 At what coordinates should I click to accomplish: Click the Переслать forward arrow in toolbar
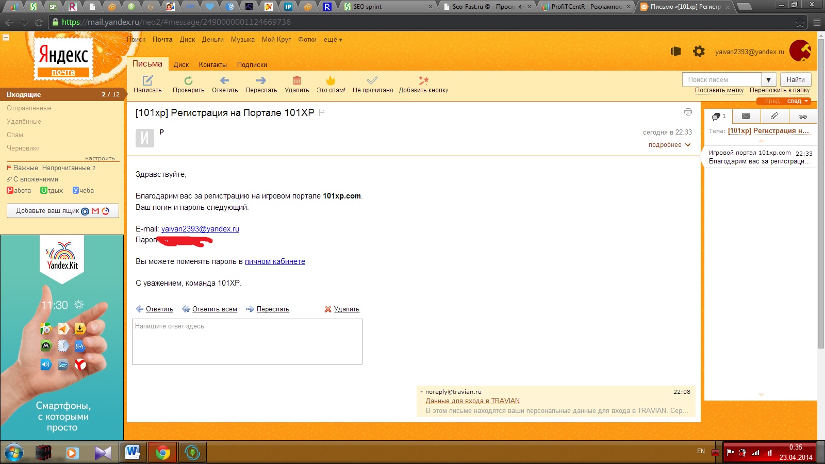(x=261, y=80)
